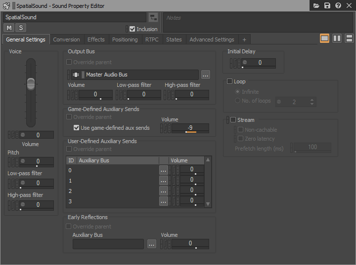
Task: Decrease number of loops stepper
Action: tap(312, 104)
